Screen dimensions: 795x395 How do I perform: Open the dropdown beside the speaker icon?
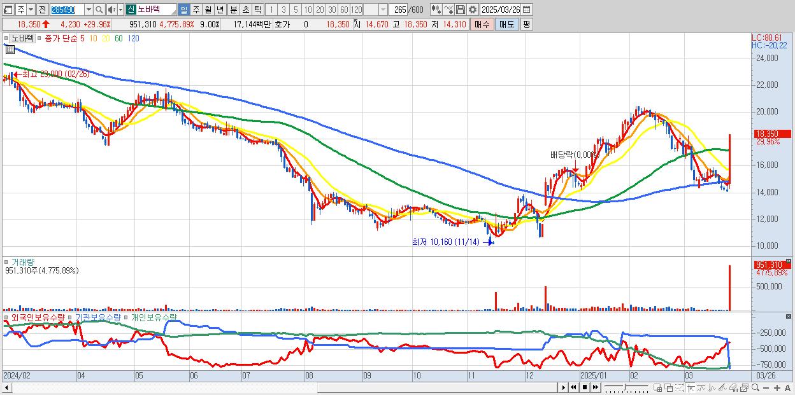point(120,10)
